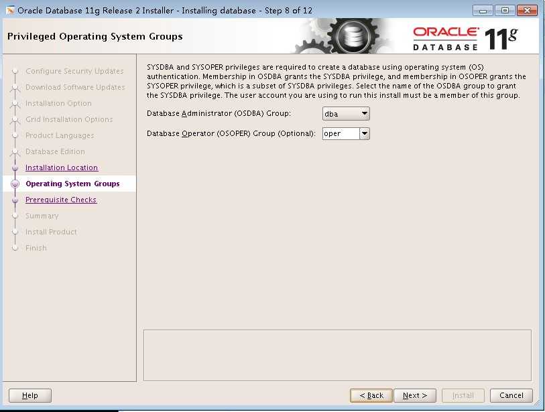This screenshot has width=545, height=412.
Task: Click the Privileged Operating System Groups heading
Action: 95,36
